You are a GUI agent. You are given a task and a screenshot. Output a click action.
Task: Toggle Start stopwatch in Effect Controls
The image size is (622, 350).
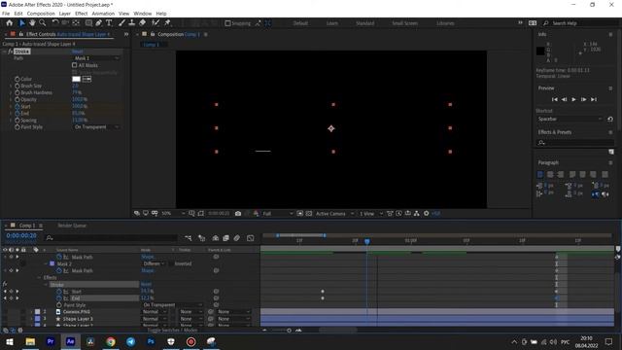17,106
